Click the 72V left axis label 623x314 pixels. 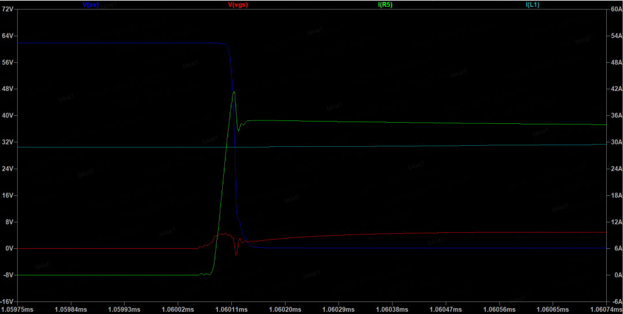[8, 9]
